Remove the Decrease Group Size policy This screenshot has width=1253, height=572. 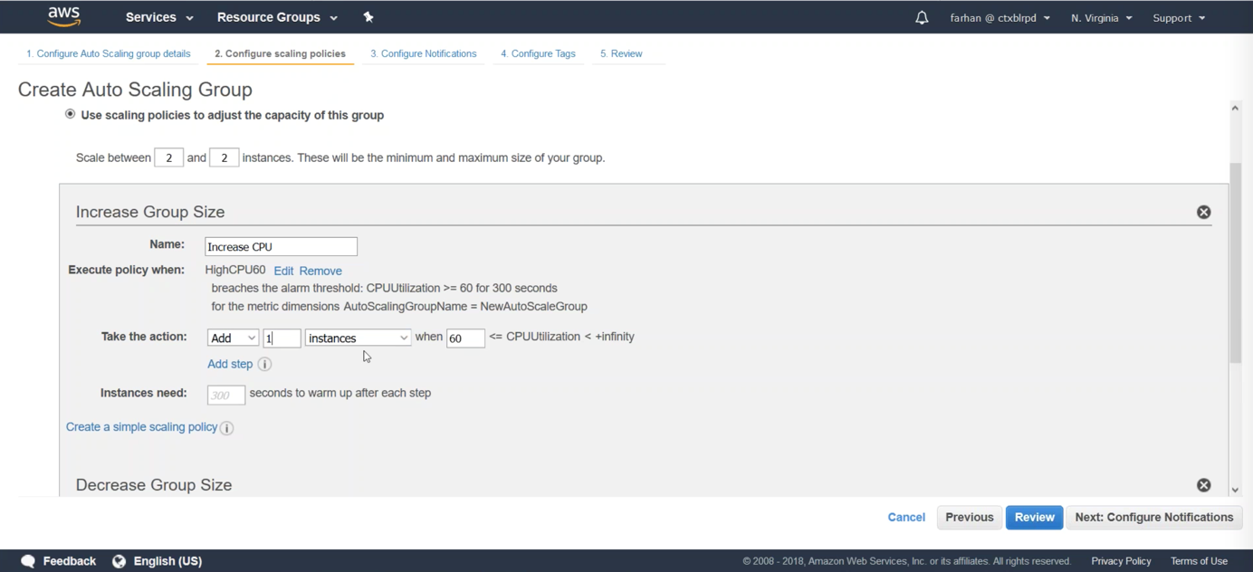tap(1203, 485)
